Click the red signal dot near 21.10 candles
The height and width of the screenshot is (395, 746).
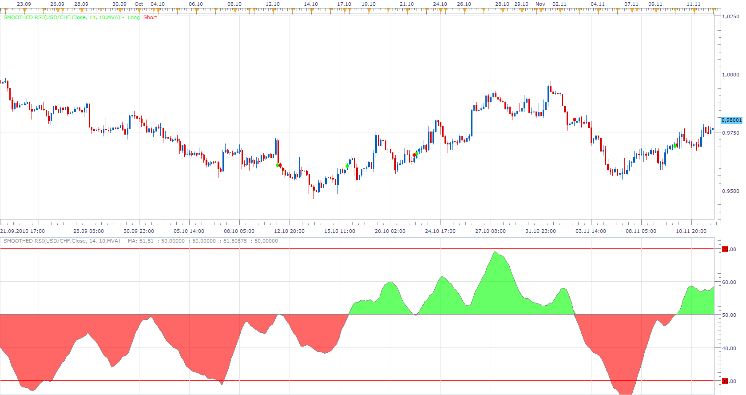[414, 155]
